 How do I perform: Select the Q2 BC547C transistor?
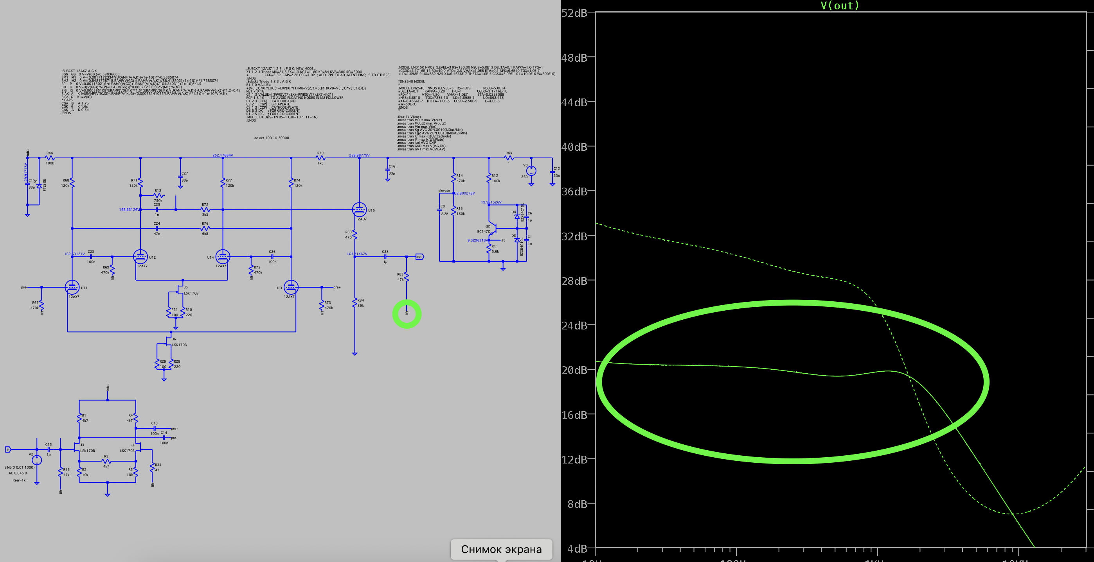click(493, 229)
